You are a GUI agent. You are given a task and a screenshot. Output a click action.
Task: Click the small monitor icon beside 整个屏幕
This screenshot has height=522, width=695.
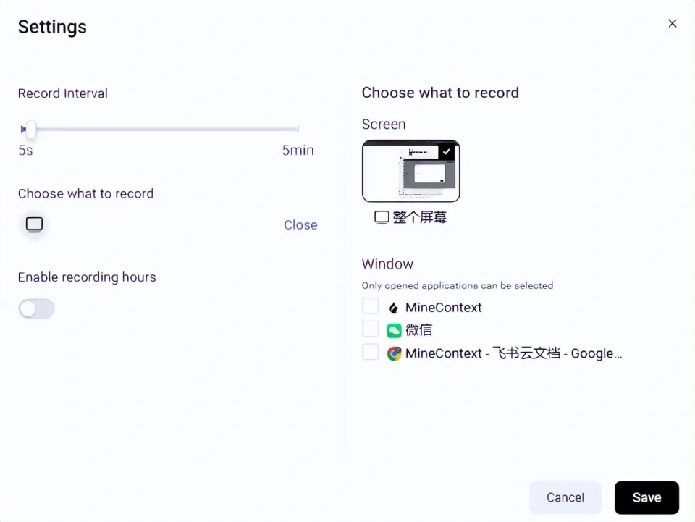(x=382, y=217)
